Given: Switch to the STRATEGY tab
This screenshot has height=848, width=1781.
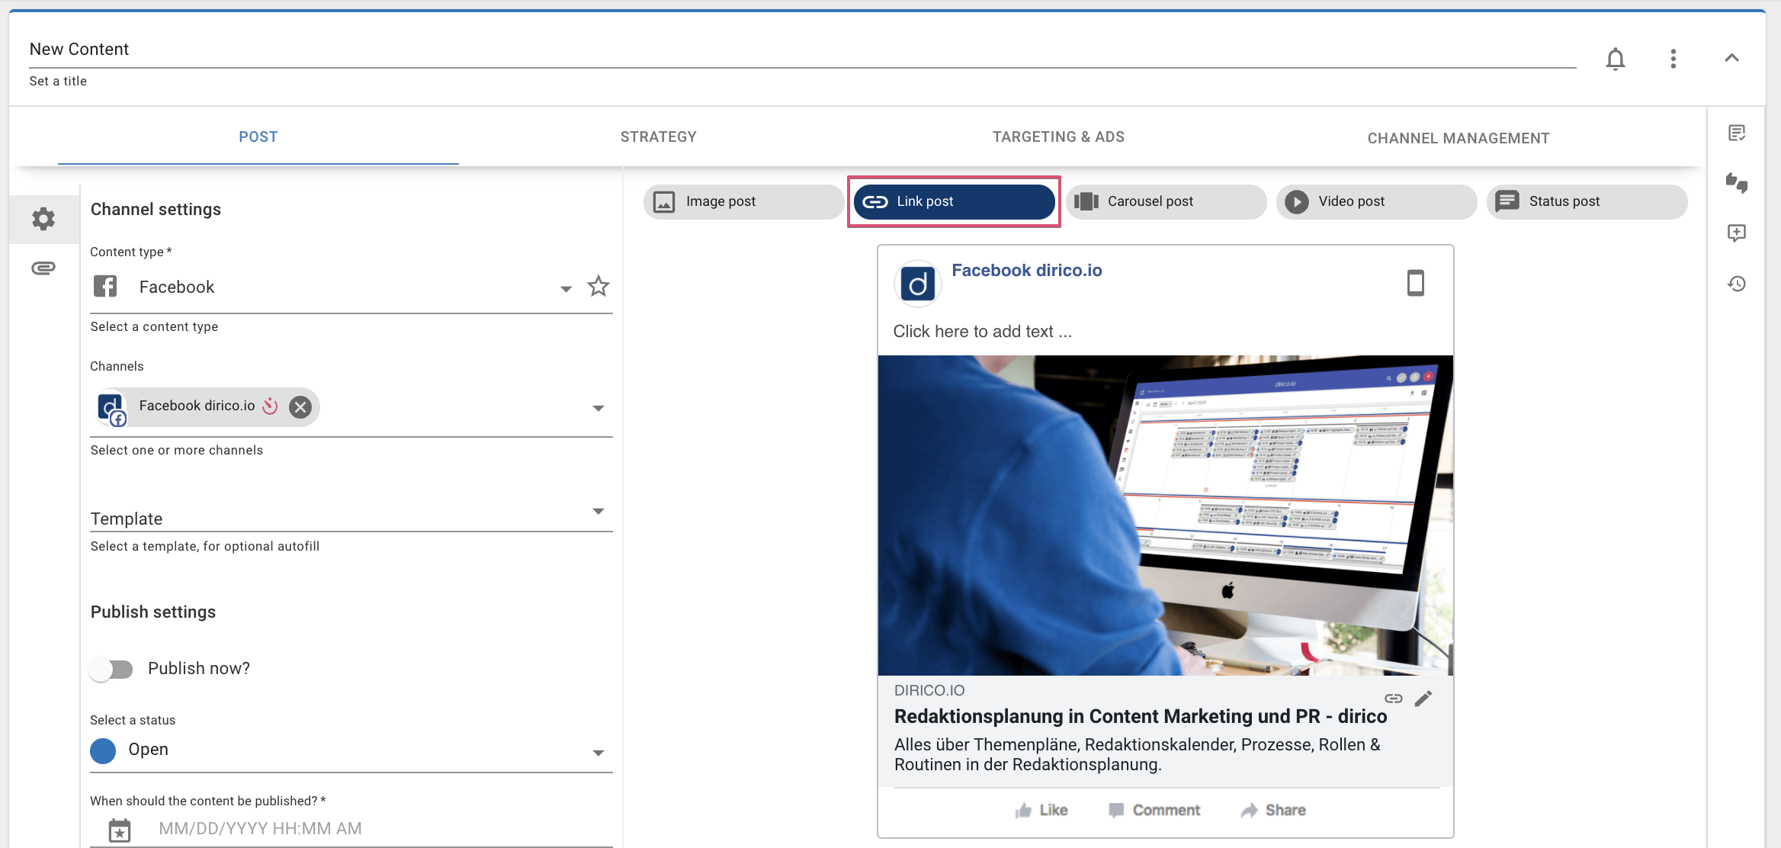Looking at the screenshot, I should click(659, 137).
